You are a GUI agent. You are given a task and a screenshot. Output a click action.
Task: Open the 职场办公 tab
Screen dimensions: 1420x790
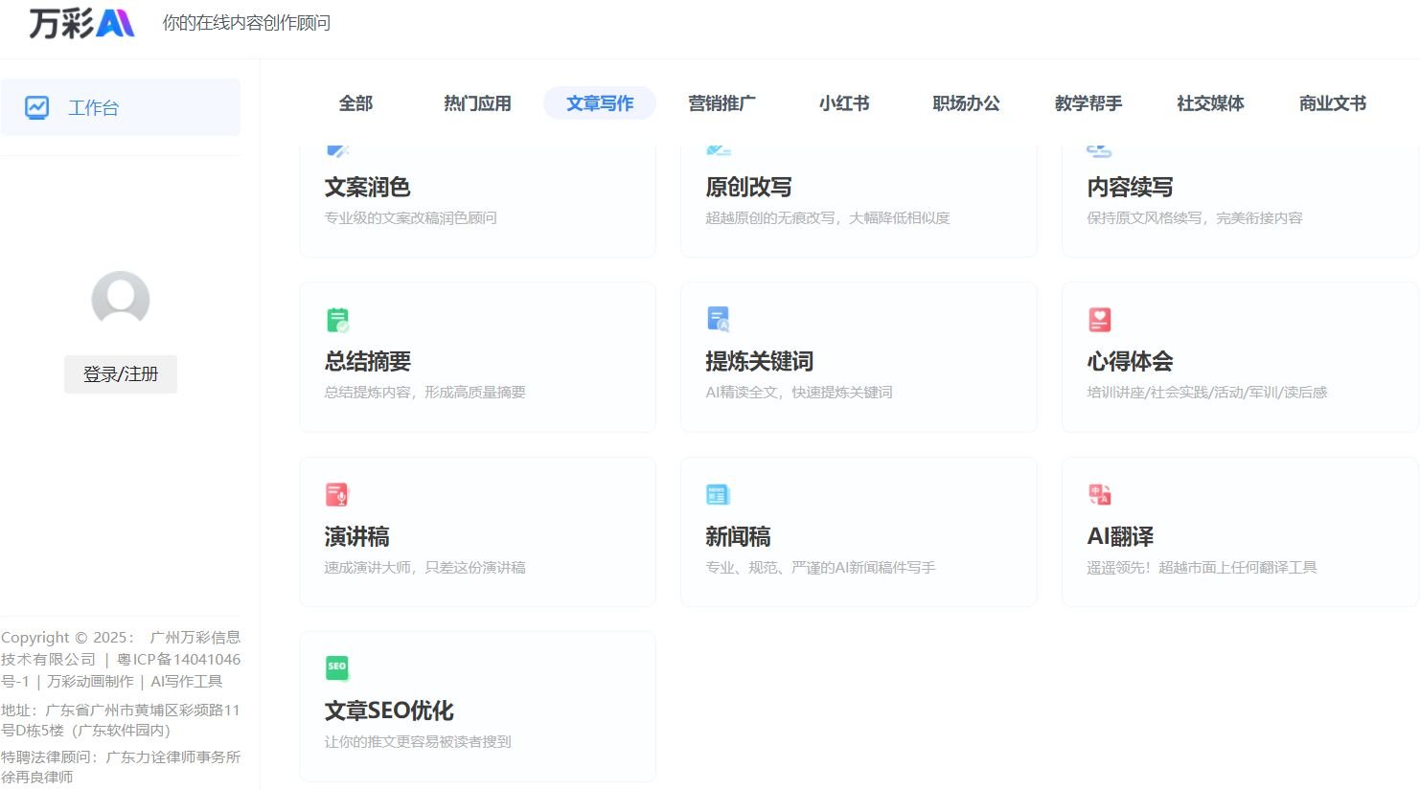tap(966, 103)
